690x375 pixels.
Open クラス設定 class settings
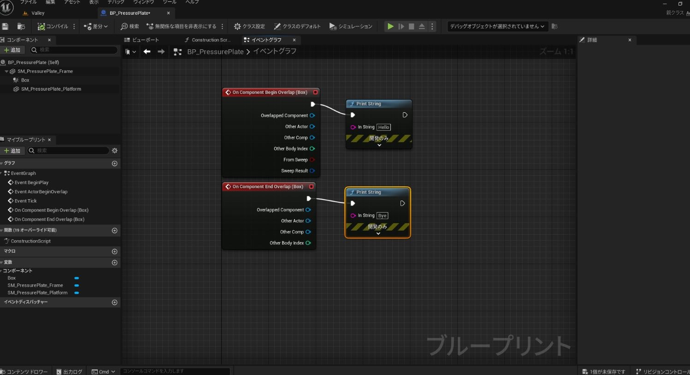click(249, 27)
